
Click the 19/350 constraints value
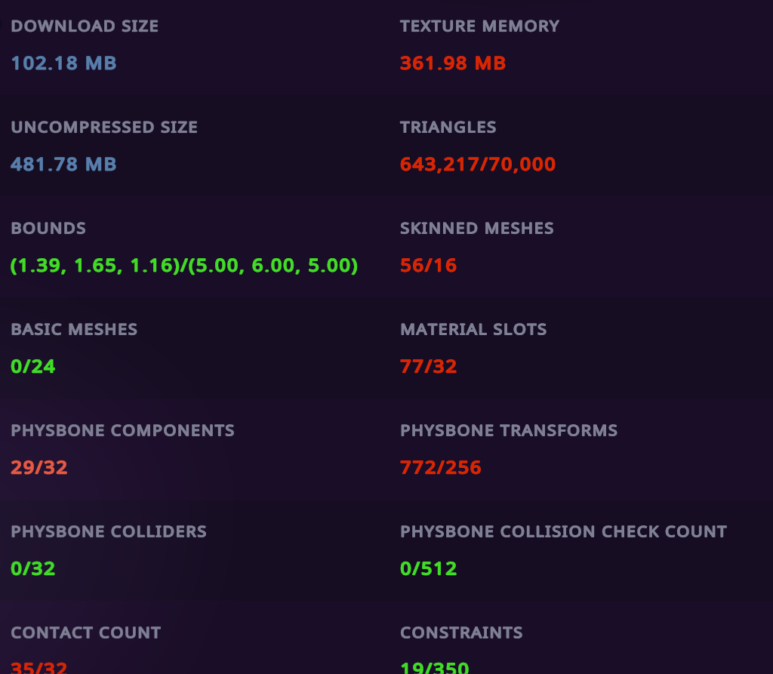click(434, 668)
